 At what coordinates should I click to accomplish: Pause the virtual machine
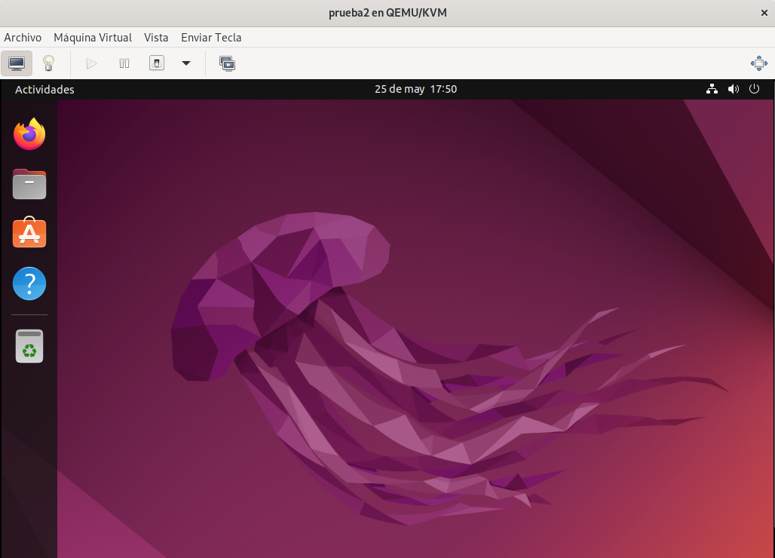coord(124,63)
